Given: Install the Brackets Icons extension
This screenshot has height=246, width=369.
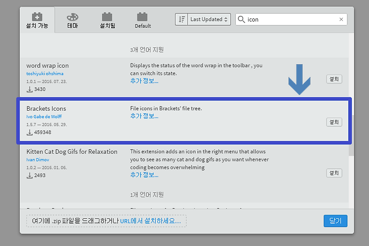Looking at the screenshot, I should [334, 122].
